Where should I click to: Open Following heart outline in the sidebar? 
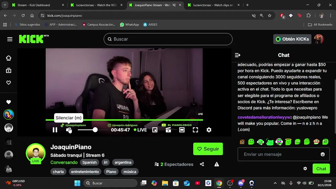click(9, 83)
